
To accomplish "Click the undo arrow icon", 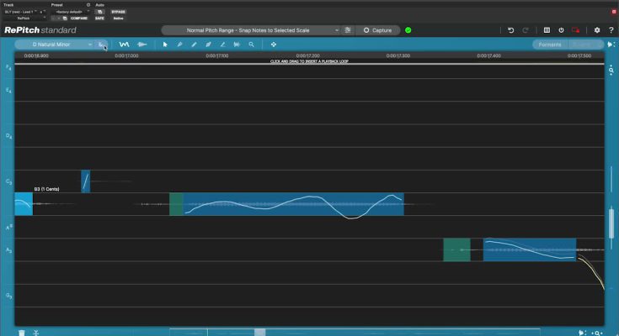I will click(510, 30).
